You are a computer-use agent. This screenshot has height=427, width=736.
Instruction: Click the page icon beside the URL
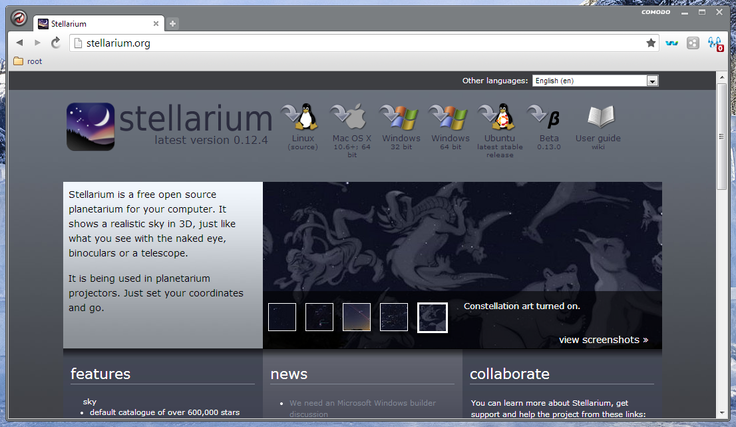[79, 43]
